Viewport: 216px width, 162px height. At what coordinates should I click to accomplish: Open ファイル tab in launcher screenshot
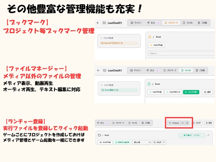[x=133, y=123]
